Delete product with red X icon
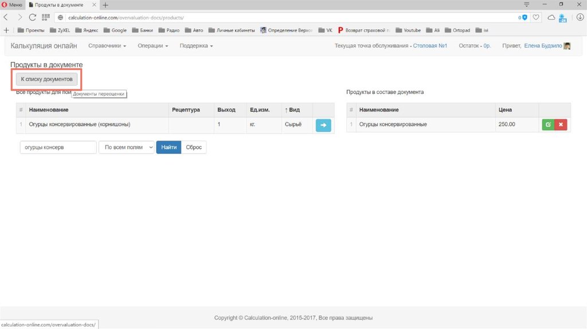The height and width of the screenshot is (329, 587). pos(561,124)
